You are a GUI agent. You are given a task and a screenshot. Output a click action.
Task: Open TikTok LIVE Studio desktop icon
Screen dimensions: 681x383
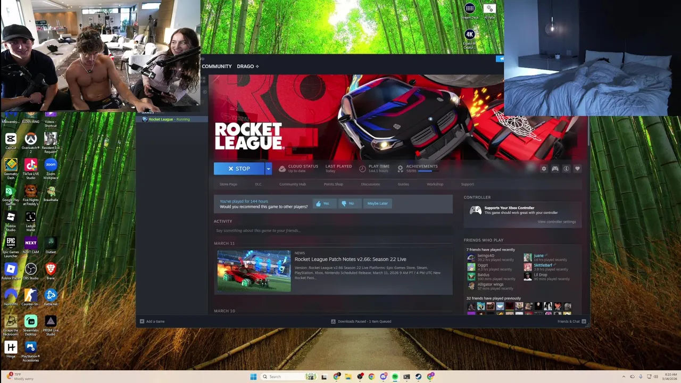click(31, 169)
